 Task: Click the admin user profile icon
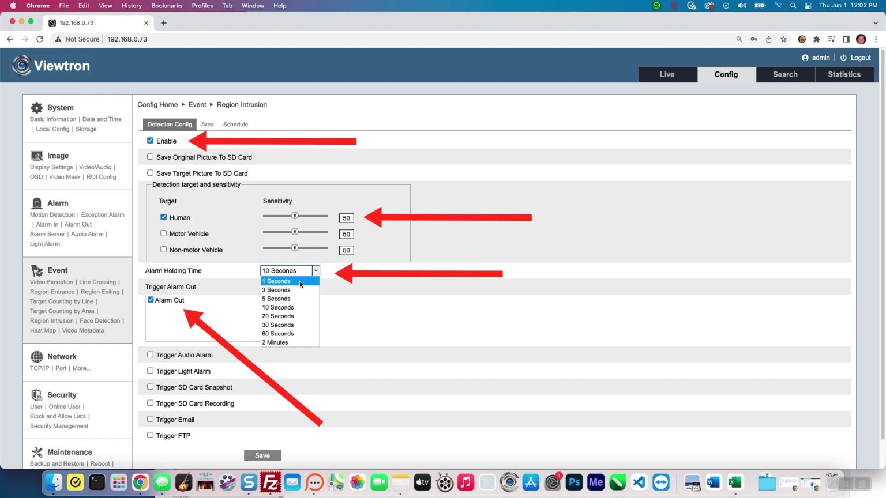click(806, 57)
